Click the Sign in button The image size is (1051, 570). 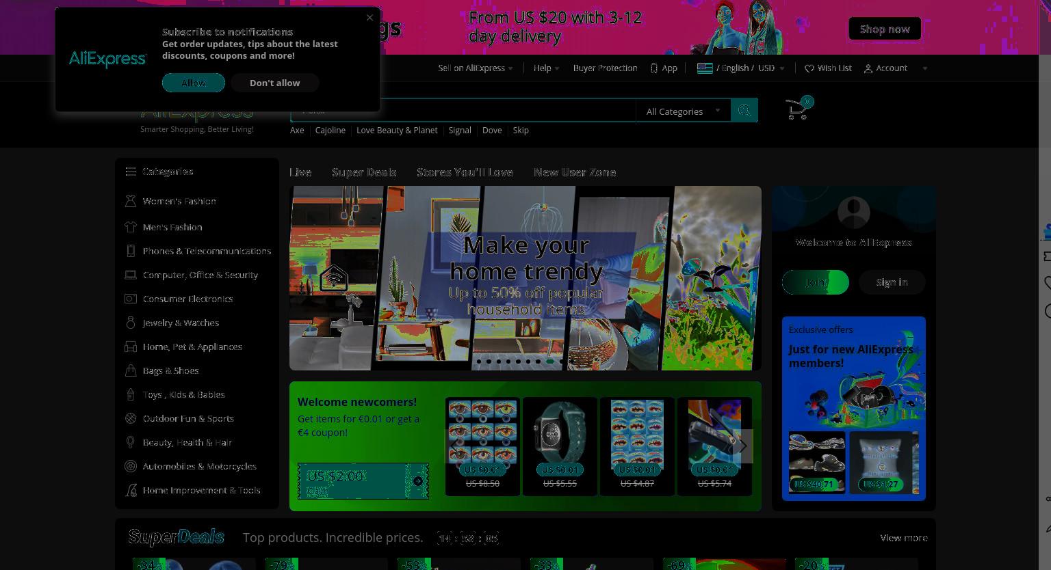click(x=892, y=282)
